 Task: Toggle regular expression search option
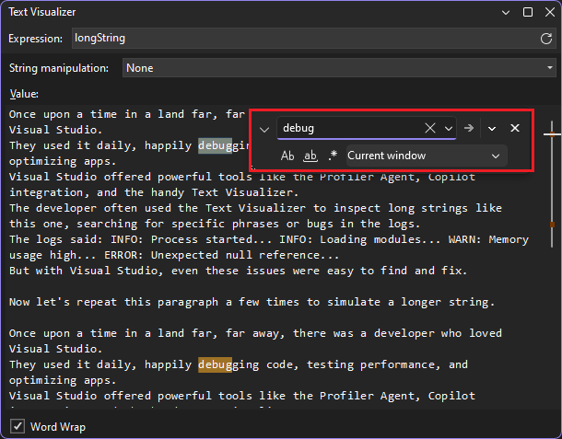tap(333, 156)
